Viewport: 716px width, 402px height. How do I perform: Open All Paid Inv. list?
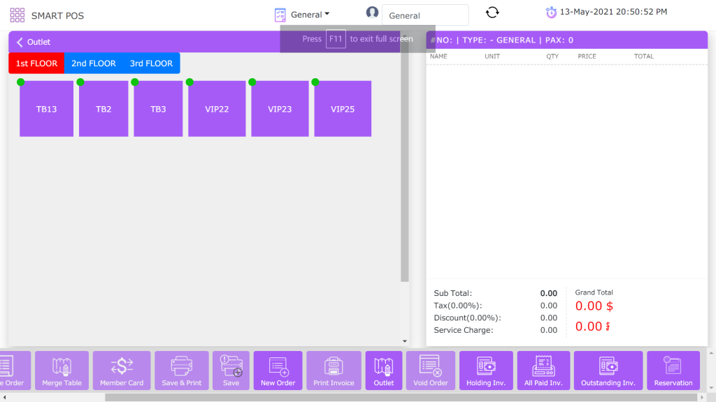[543, 370]
